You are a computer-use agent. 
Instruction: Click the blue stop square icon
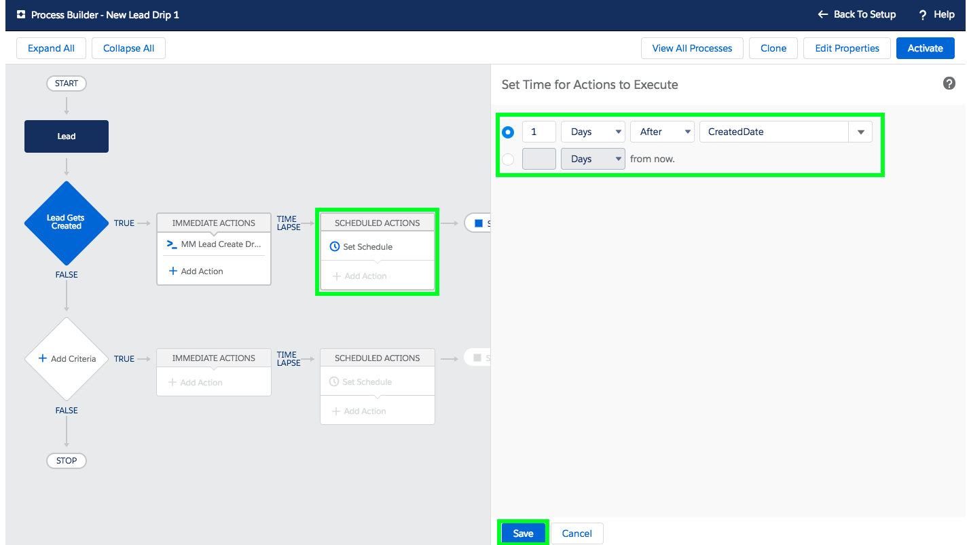click(478, 223)
